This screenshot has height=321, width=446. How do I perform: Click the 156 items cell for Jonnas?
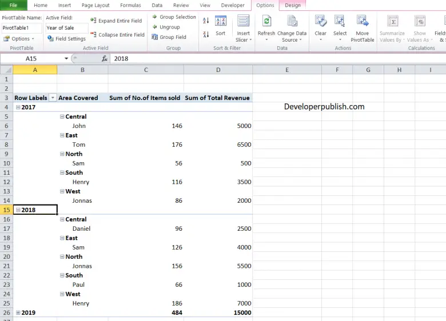146,266
